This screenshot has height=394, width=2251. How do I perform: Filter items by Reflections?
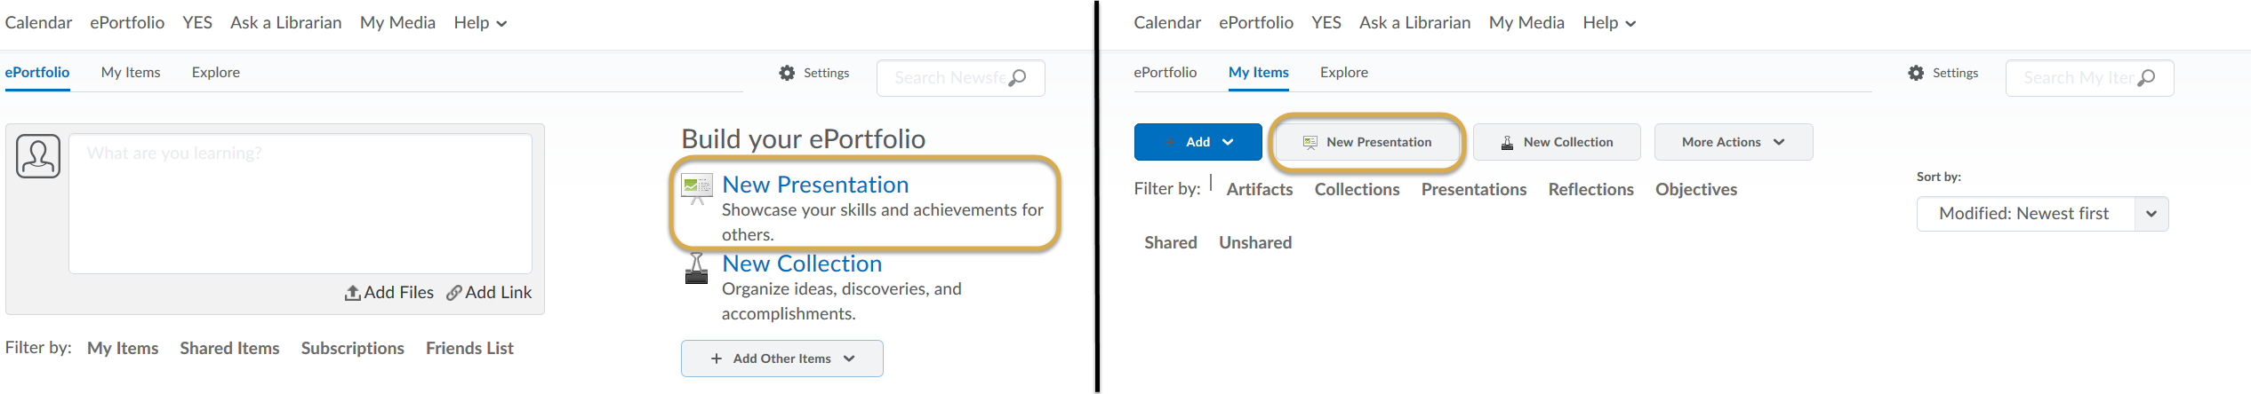point(1590,189)
